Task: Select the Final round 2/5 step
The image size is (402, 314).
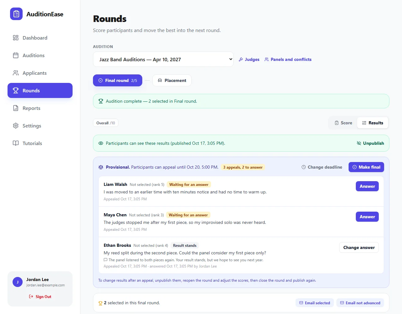Action: 117,80
